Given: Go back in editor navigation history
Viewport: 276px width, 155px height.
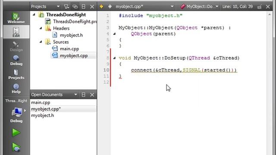Looking at the screenshot, I should coord(101,6).
